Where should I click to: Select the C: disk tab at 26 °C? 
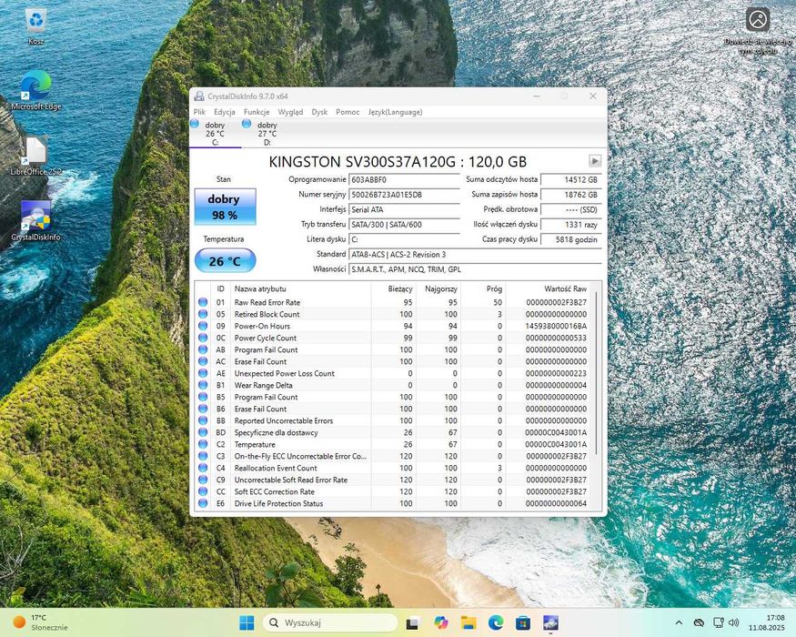215,134
